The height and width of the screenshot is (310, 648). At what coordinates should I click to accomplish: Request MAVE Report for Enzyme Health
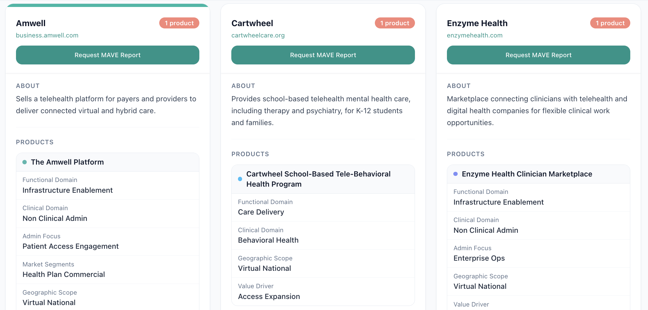(538, 55)
